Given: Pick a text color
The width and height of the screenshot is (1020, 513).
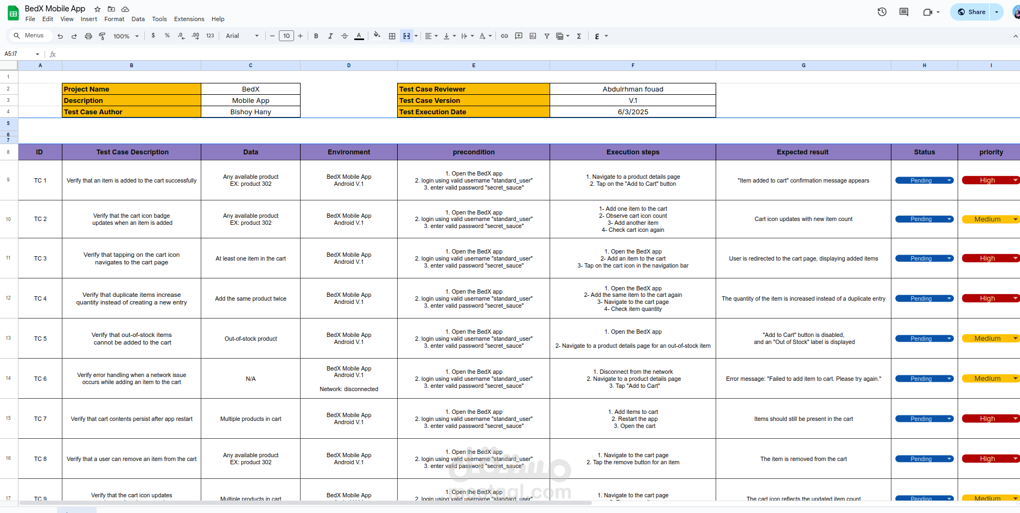Looking at the screenshot, I should [x=359, y=36].
